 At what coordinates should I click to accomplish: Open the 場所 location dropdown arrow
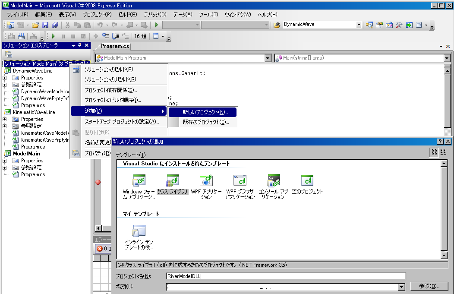point(402,287)
